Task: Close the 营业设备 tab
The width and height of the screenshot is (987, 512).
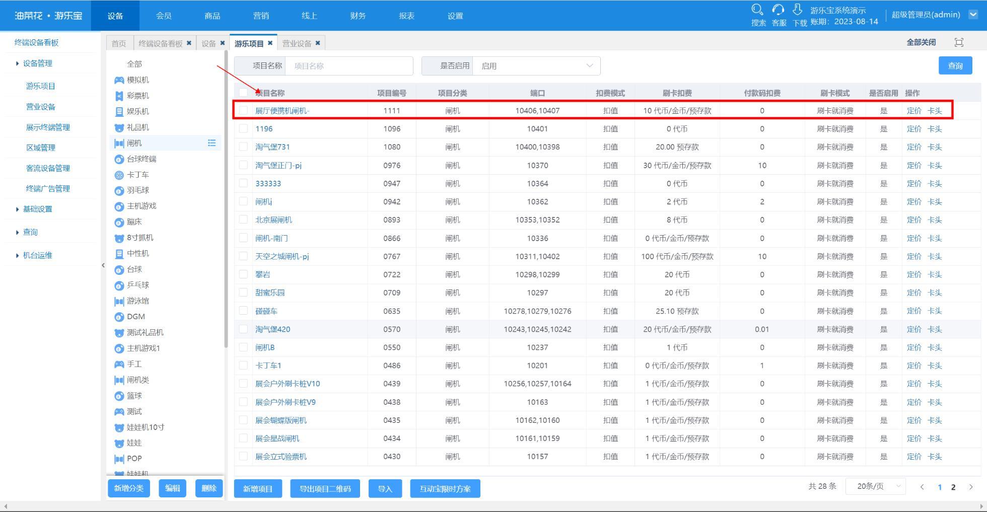Action: coord(318,43)
